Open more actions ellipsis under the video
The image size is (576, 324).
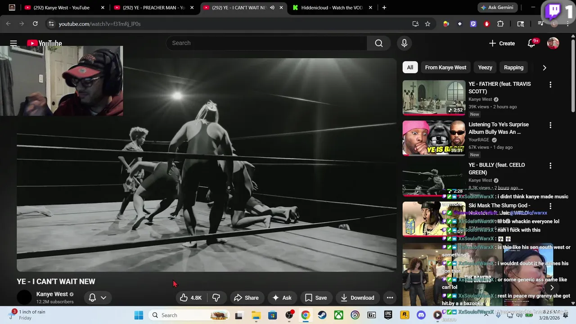pyautogui.click(x=390, y=297)
